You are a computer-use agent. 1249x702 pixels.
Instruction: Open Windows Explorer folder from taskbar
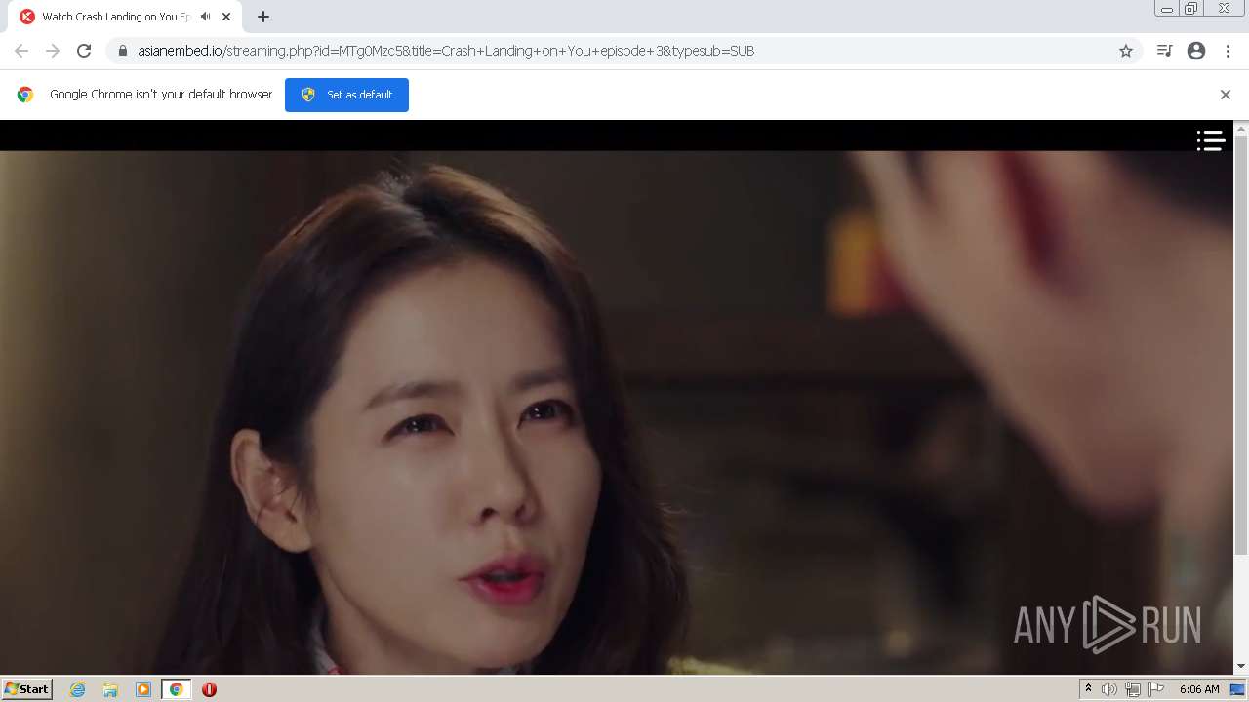pyautogui.click(x=110, y=689)
